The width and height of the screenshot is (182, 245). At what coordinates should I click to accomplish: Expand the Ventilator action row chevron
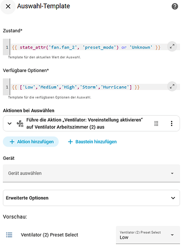10,123
